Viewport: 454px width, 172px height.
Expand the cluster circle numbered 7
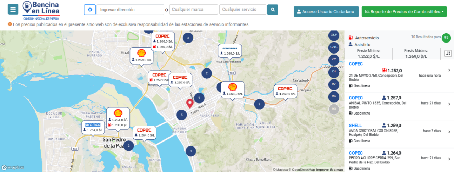(199, 98)
